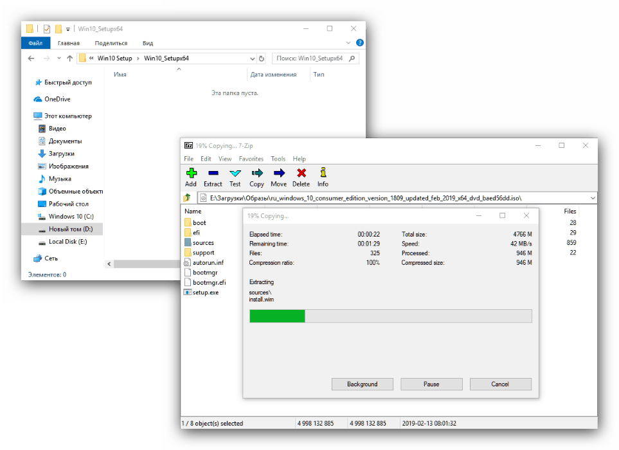This screenshot has width=619, height=450.
Task: Click the Copy toolbar icon in 7-Zip
Action: [257, 173]
